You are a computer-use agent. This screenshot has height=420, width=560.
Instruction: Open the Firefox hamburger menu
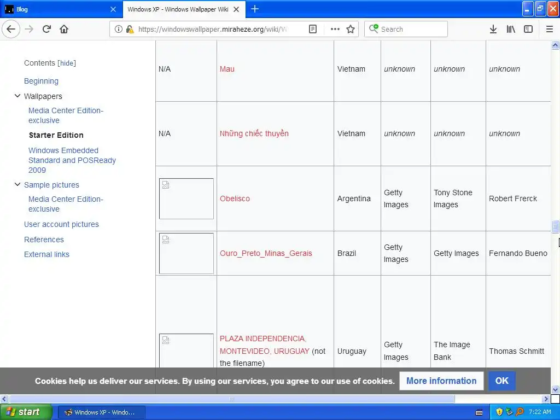click(x=550, y=29)
